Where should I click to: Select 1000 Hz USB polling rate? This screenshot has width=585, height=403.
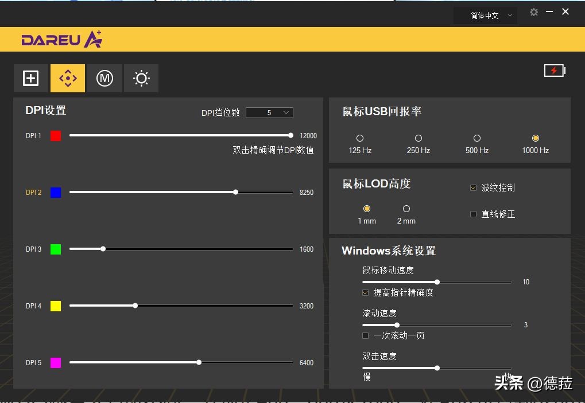[535, 138]
